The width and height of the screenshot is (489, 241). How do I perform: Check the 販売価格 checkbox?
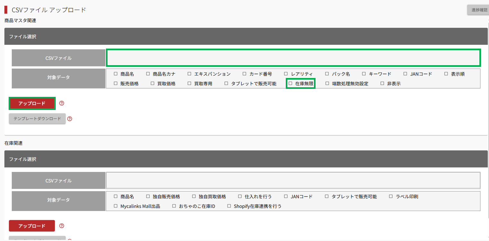pos(116,84)
